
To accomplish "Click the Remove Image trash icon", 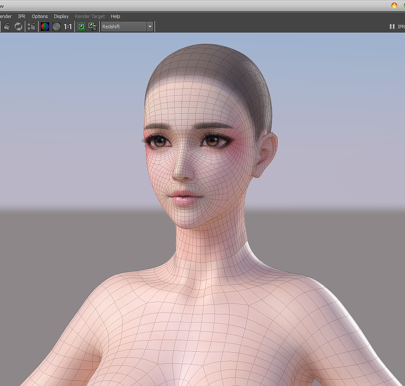I will [x=92, y=27].
